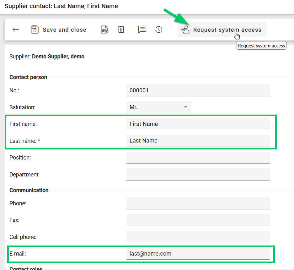Click into the First name field
Image resolution: width=294 pixels, height=270 pixels.
[198, 124]
